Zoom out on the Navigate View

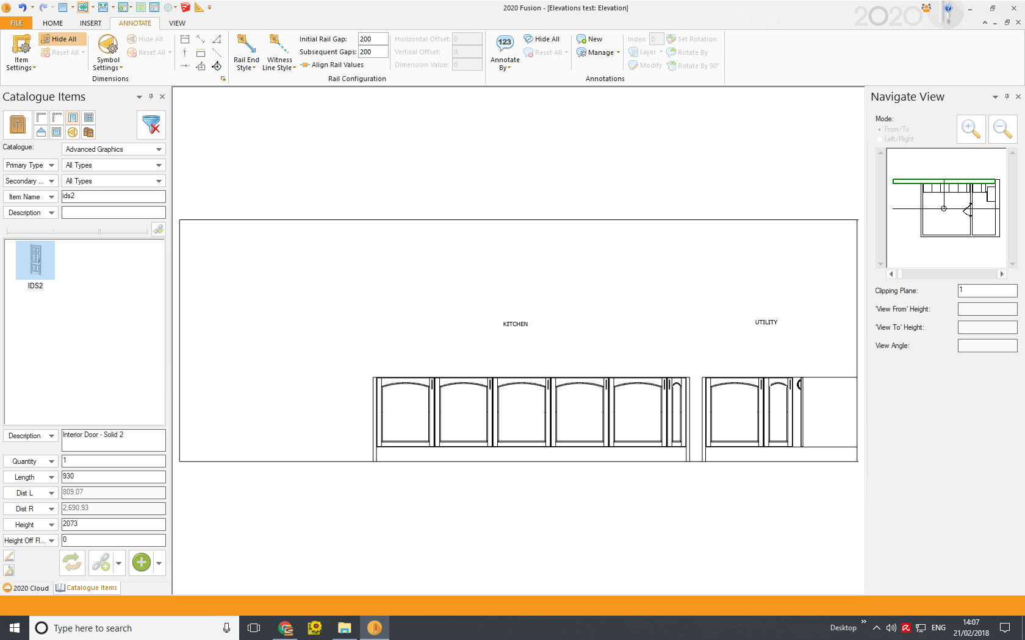pyautogui.click(x=1002, y=129)
